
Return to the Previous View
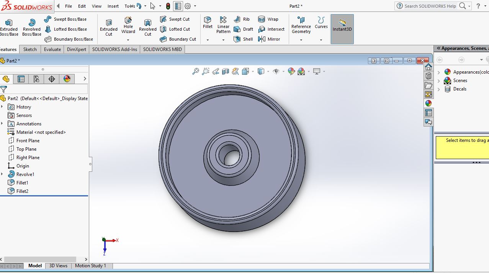216,71
